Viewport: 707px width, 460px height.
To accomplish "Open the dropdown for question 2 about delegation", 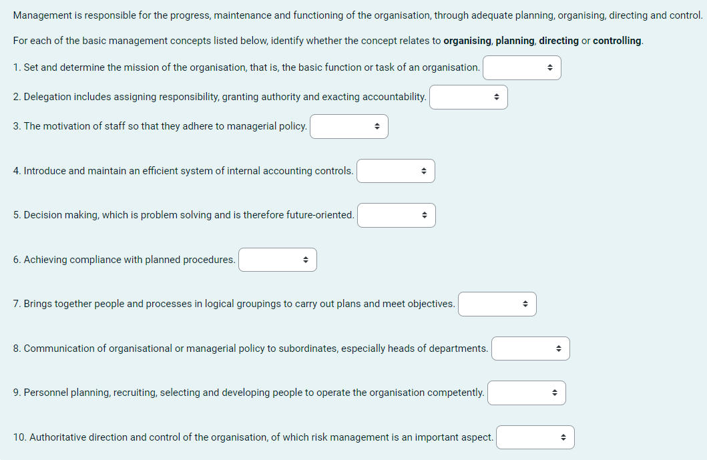I will coord(468,97).
